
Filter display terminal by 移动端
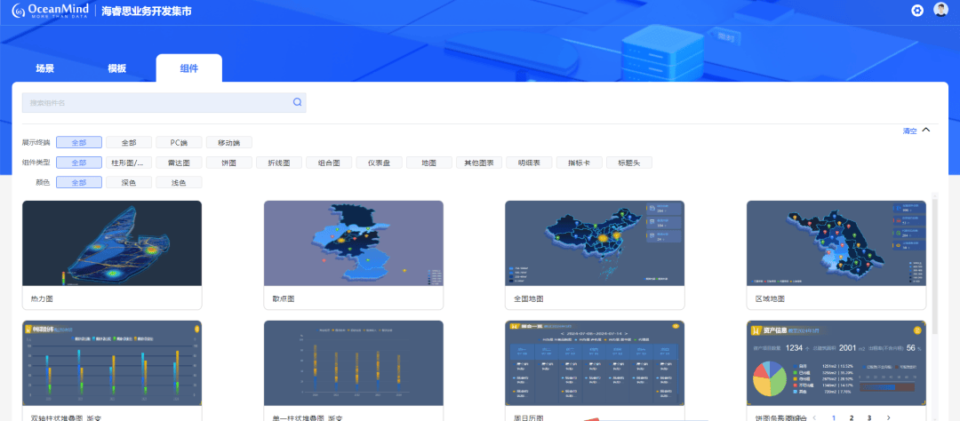click(x=229, y=143)
